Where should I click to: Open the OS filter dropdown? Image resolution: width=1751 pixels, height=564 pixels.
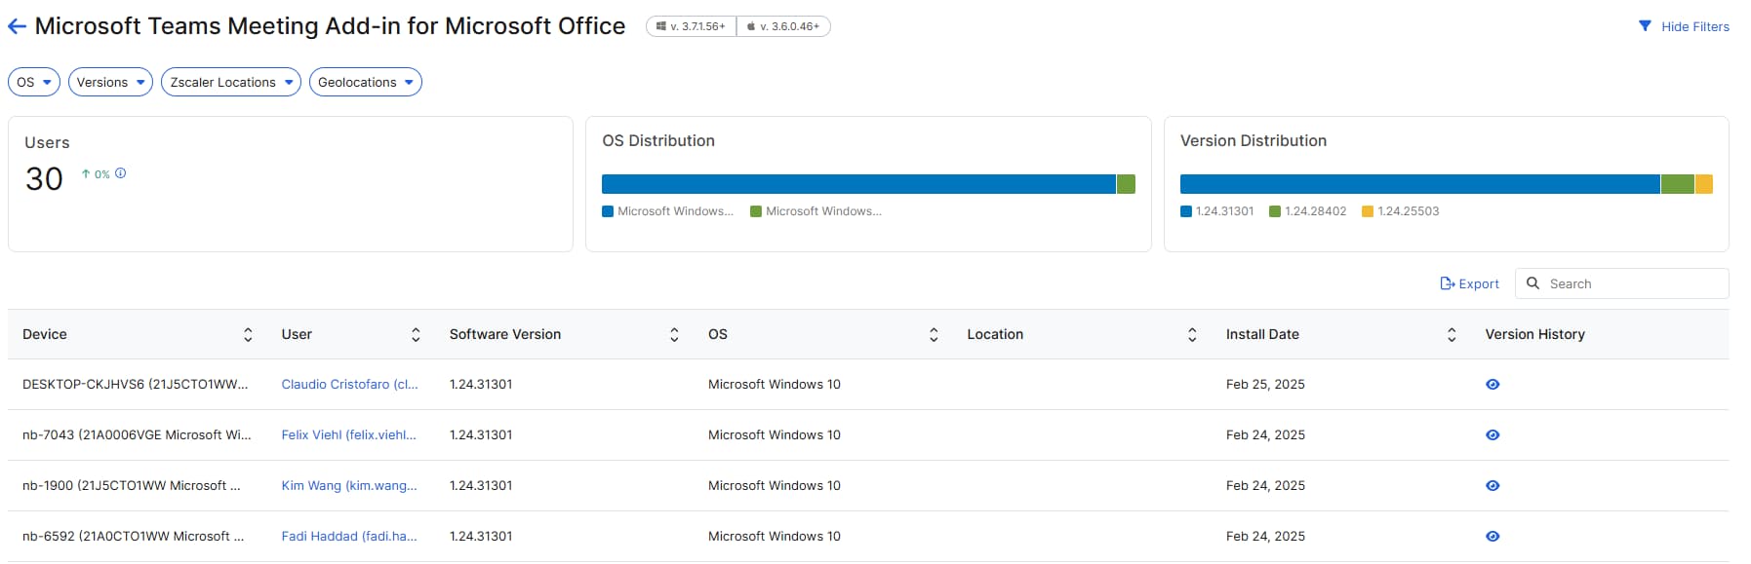[x=34, y=82]
